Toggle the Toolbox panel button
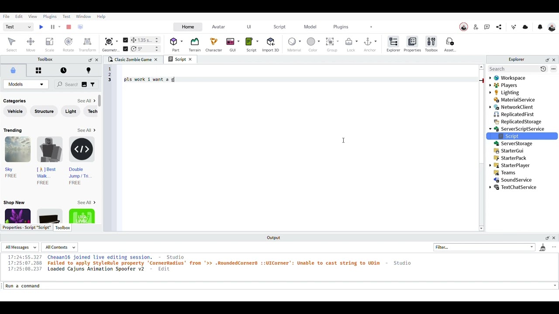 pos(431,44)
